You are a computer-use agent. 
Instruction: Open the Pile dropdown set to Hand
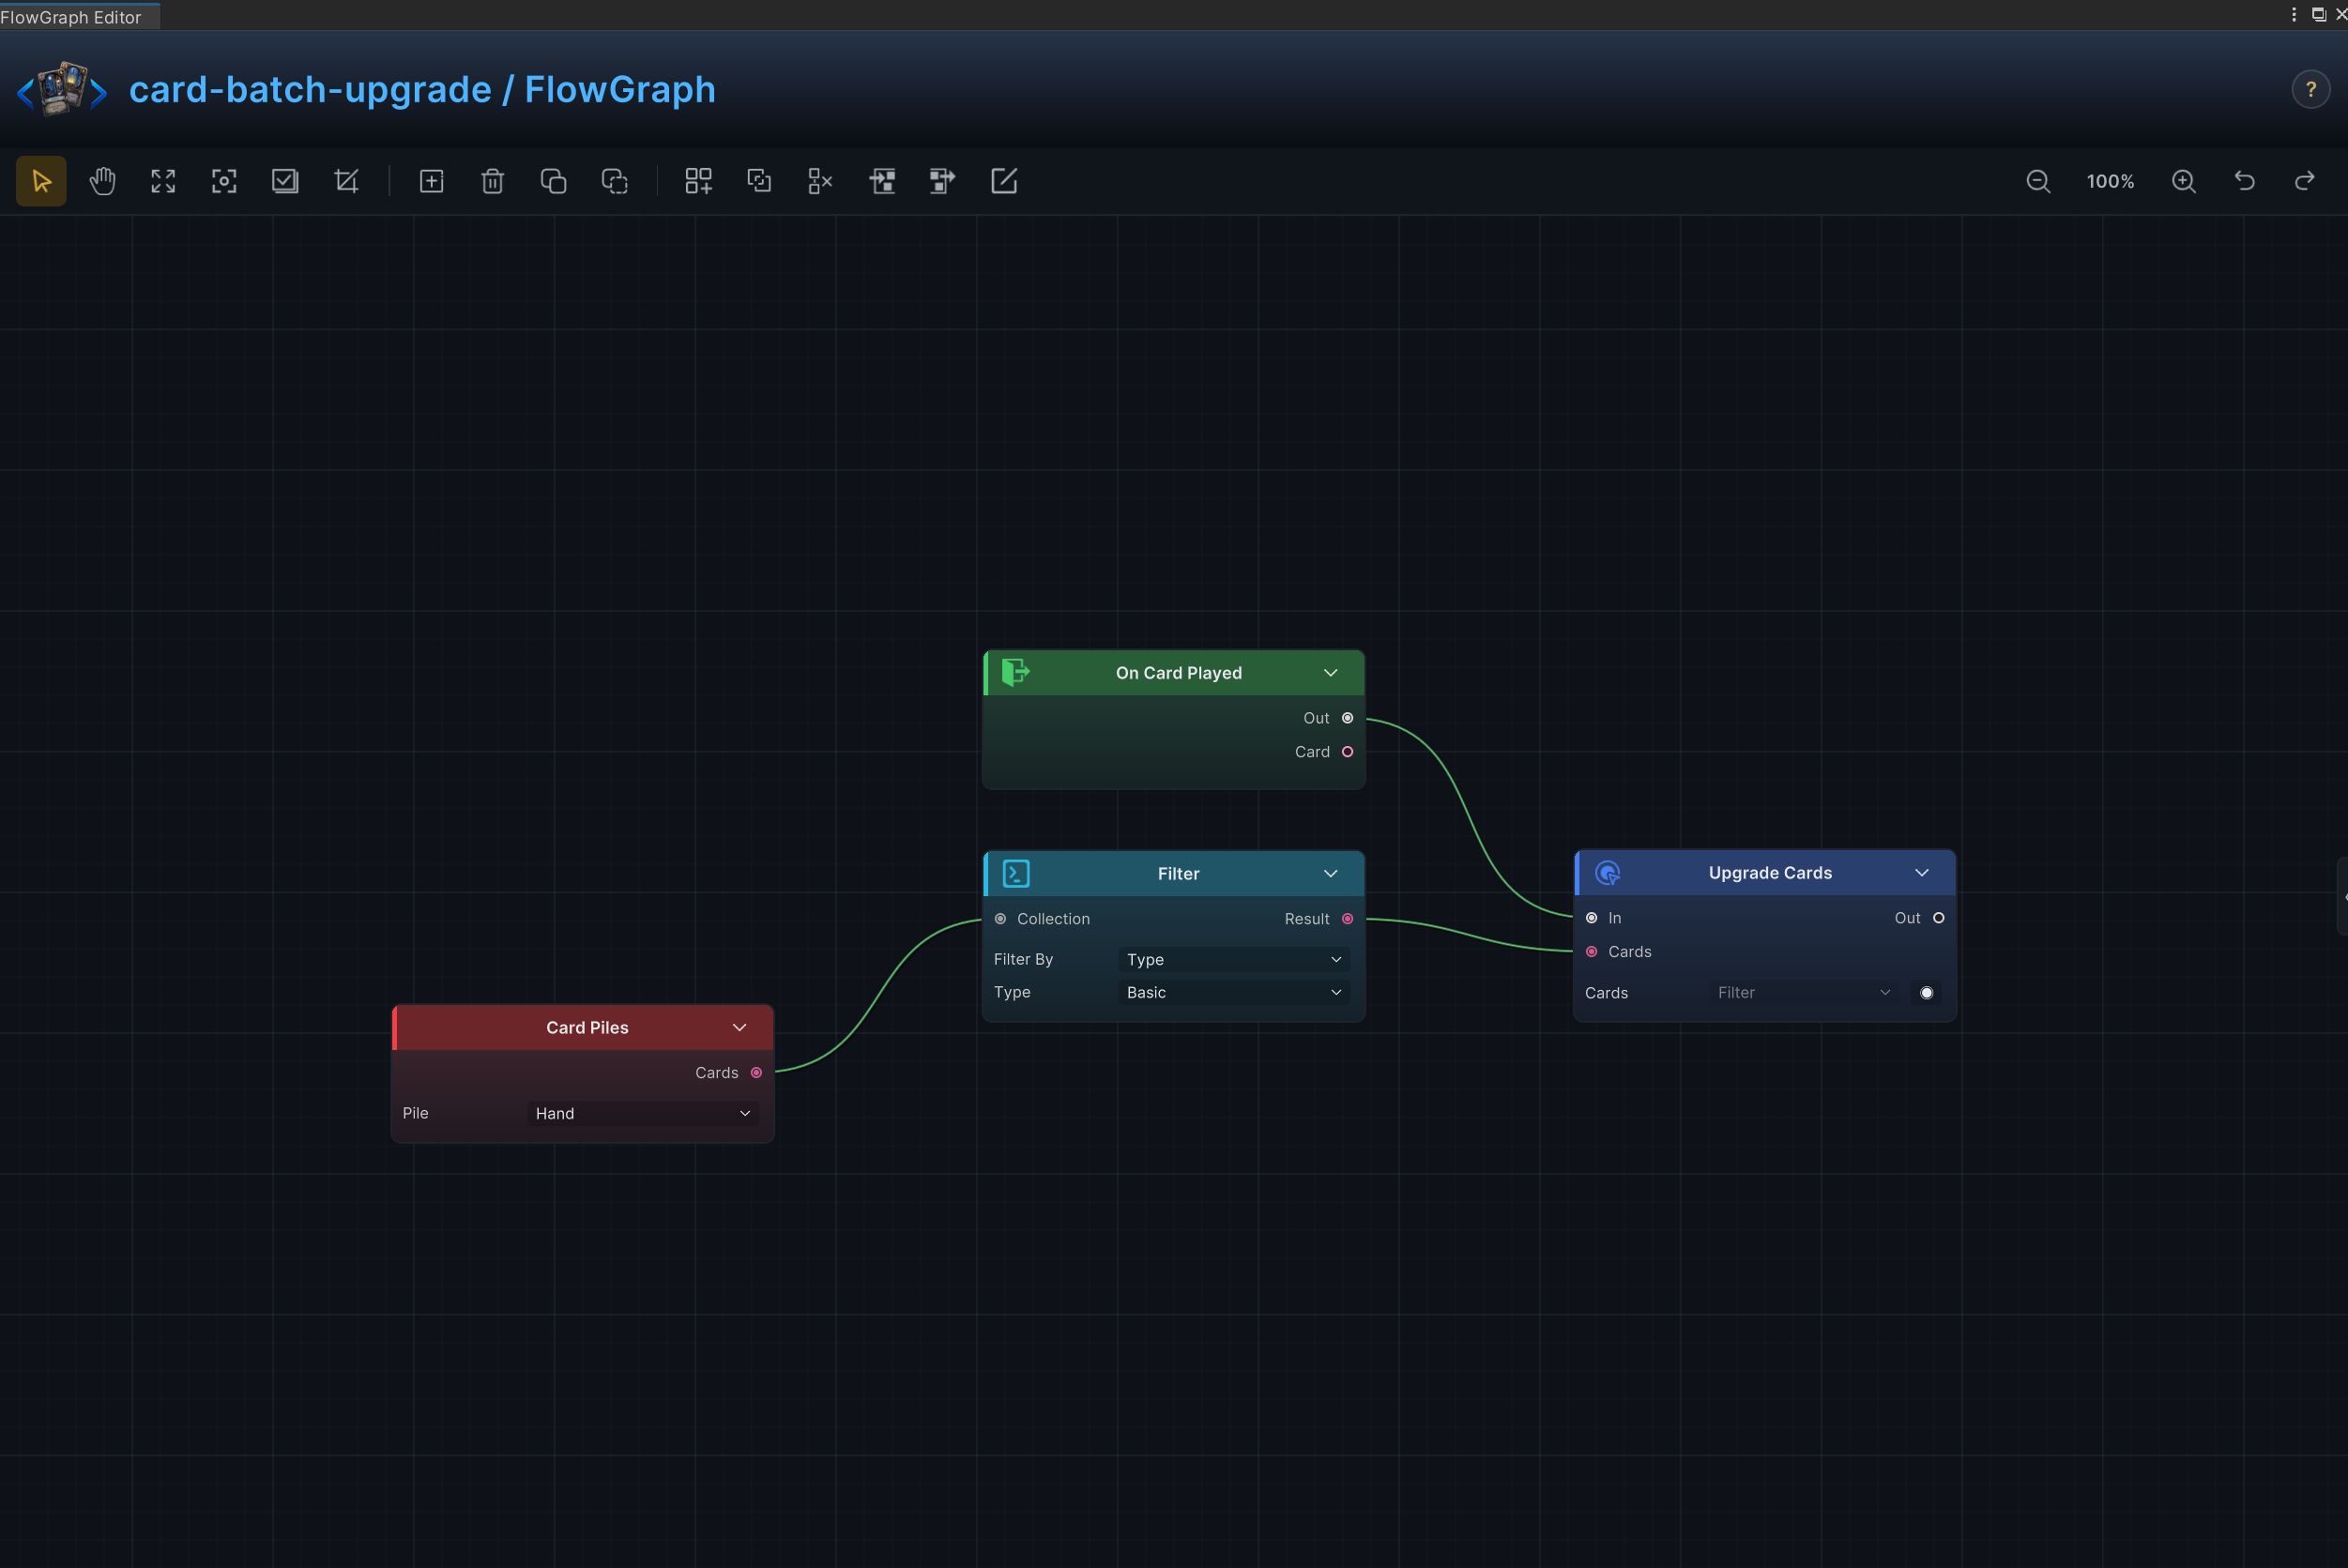click(x=642, y=1113)
